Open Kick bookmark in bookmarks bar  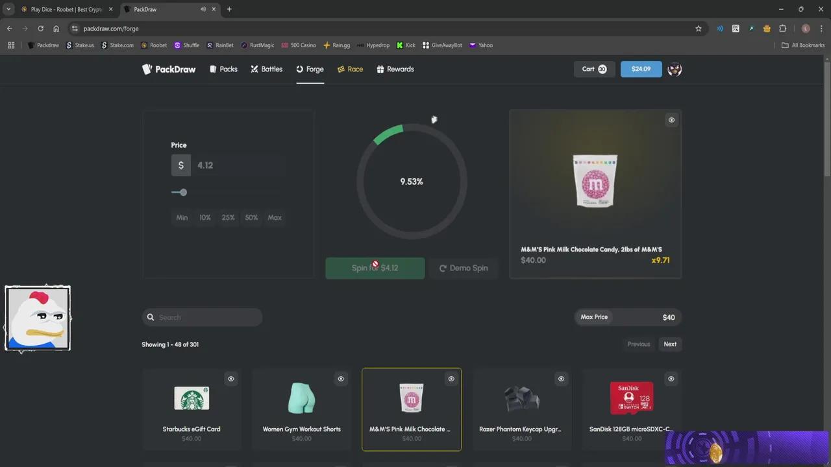[x=406, y=45]
